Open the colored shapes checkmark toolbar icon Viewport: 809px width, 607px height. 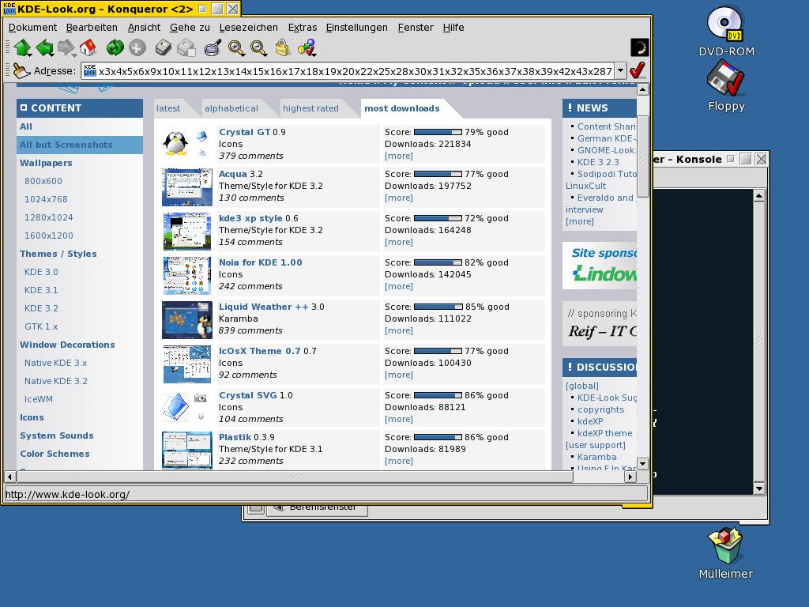(307, 48)
